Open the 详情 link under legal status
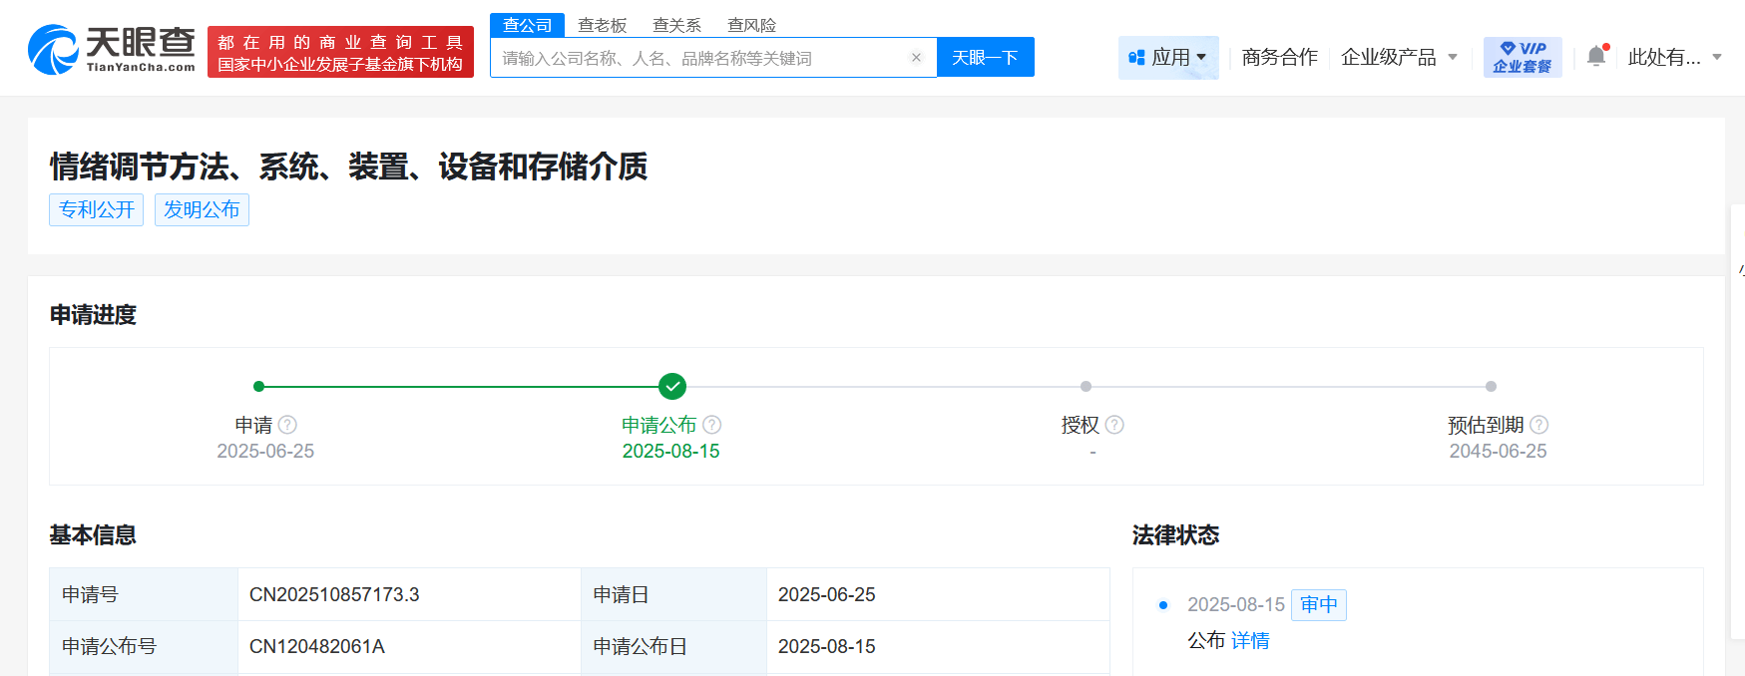This screenshot has width=1745, height=676. coord(1249,641)
